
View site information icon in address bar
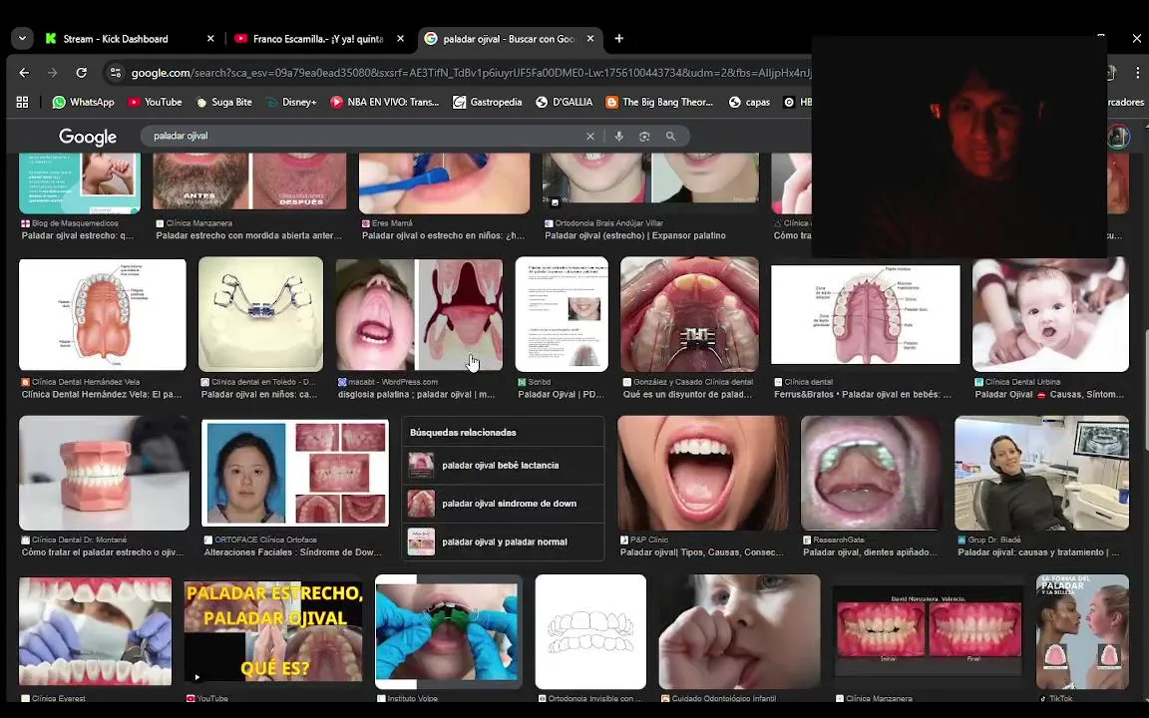[115, 73]
